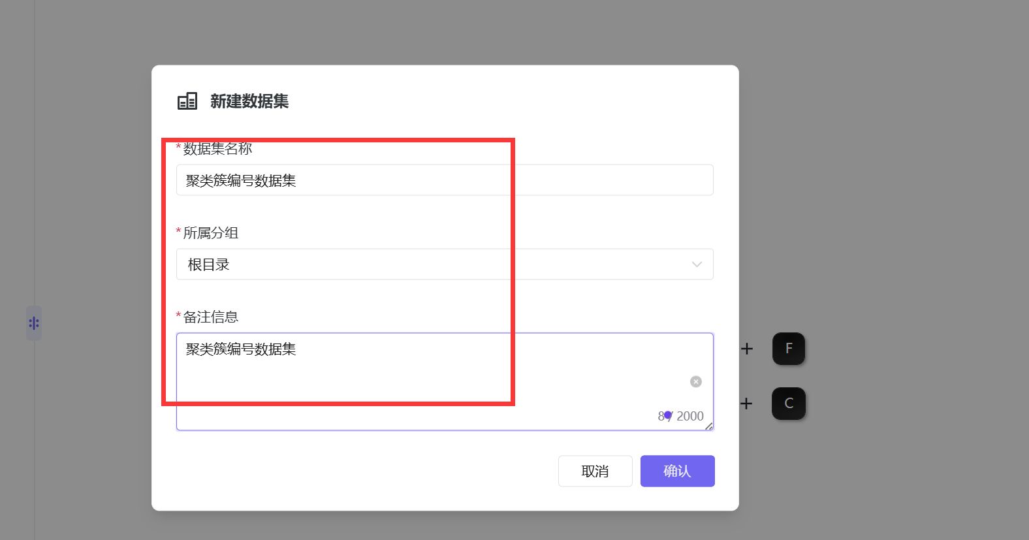
Task: Click the resize grip of the 备注信息 textarea
Action: tap(709, 426)
